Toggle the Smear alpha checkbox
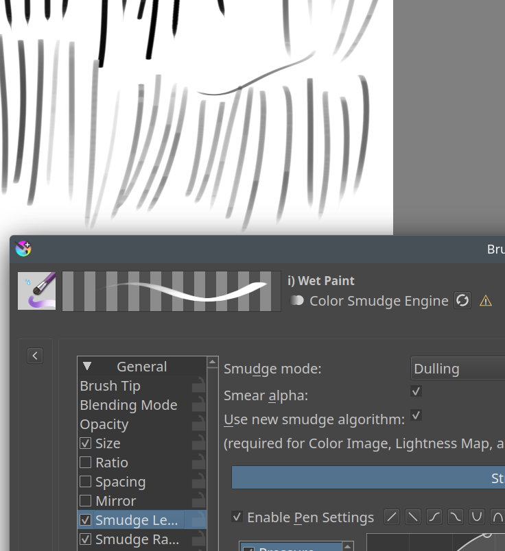The image size is (505, 551). tap(416, 391)
